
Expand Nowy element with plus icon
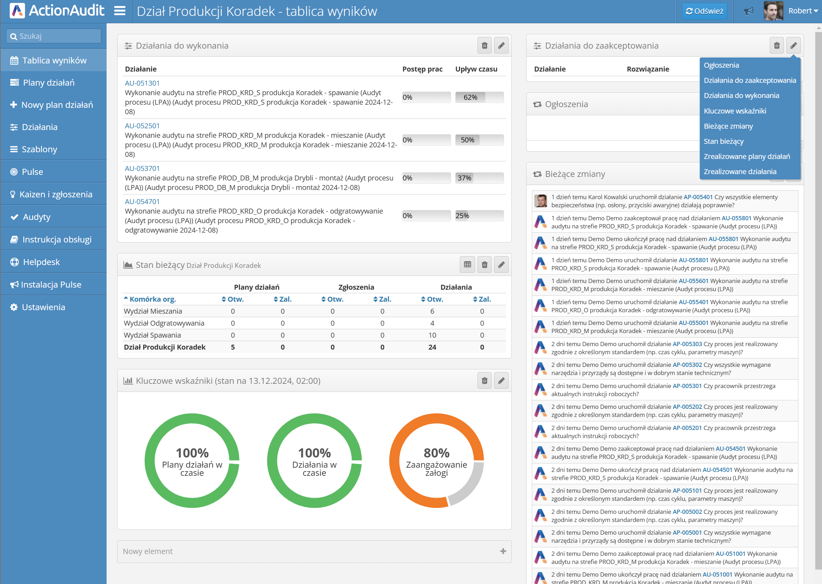click(x=503, y=551)
